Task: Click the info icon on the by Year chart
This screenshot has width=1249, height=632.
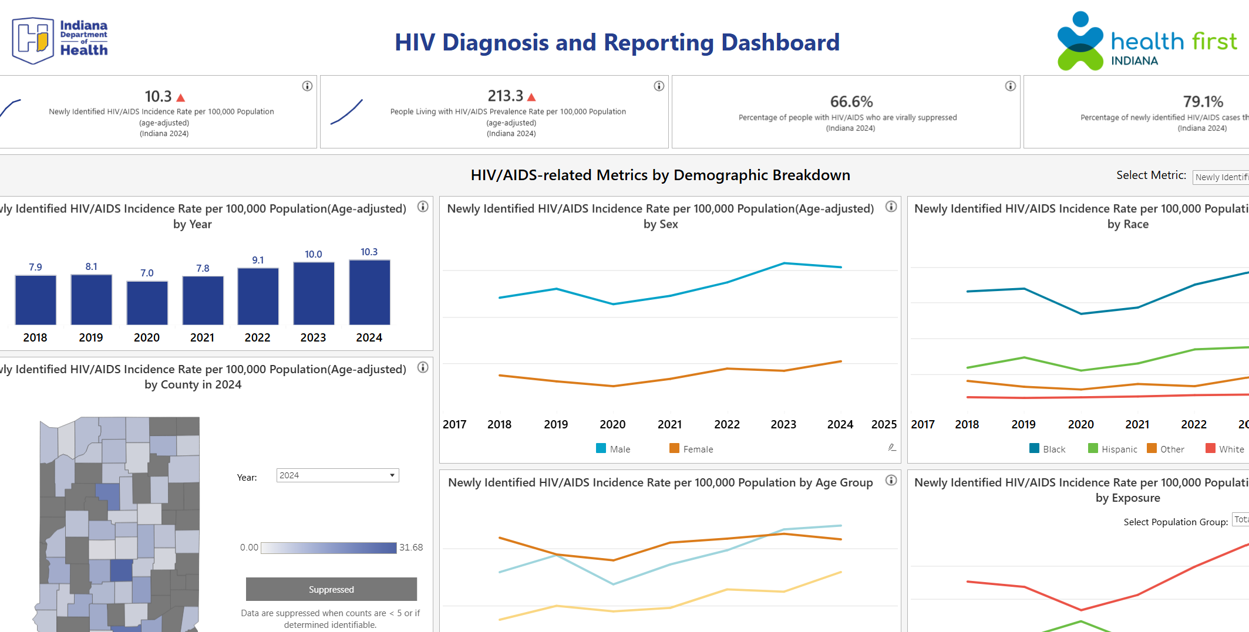Action: [x=422, y=207]
